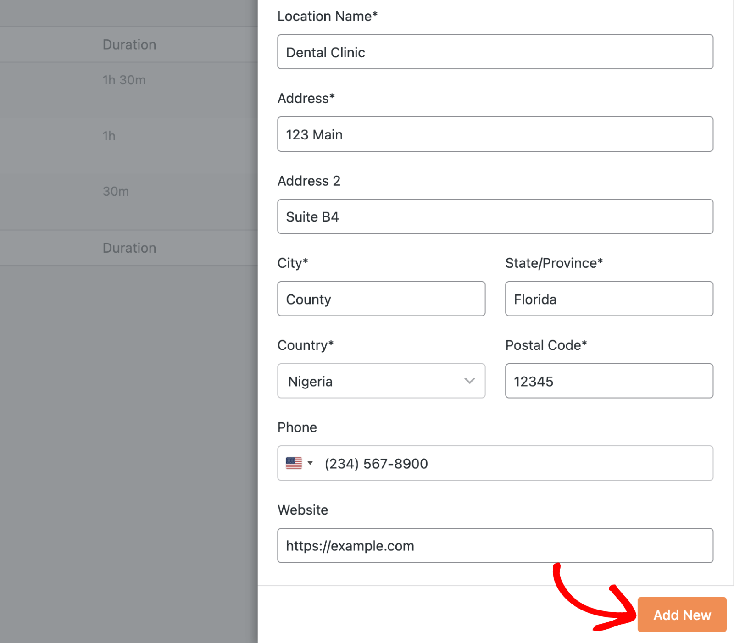This screenshot has width=734, height=643.
Task: Click the empty dimmed overlay below the table
Action: tap(128, 436)
